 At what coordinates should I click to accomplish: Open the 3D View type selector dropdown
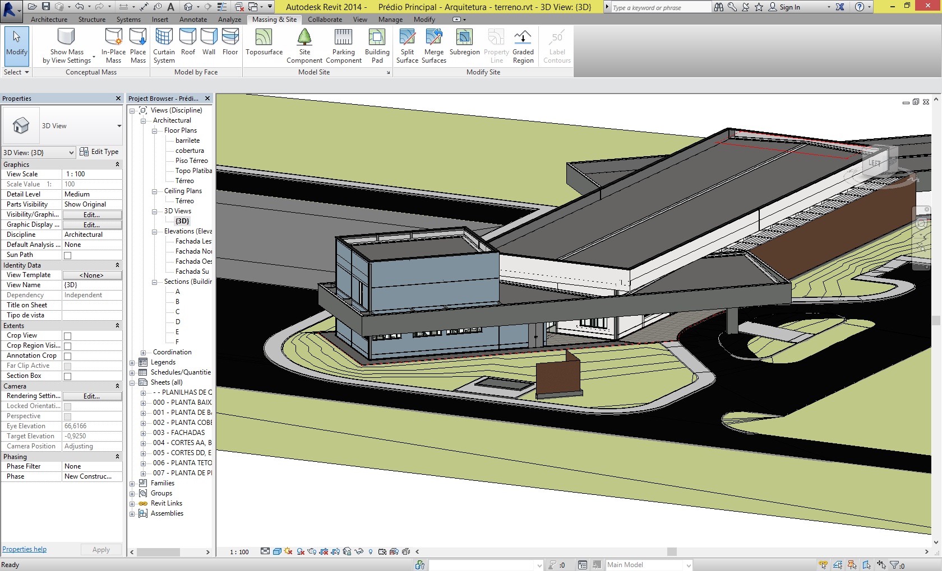[119, 126]
